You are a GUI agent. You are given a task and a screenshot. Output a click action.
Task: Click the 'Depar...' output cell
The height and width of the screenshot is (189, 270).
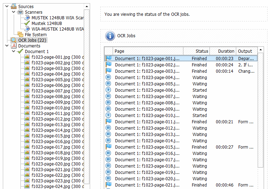(246, 59)
